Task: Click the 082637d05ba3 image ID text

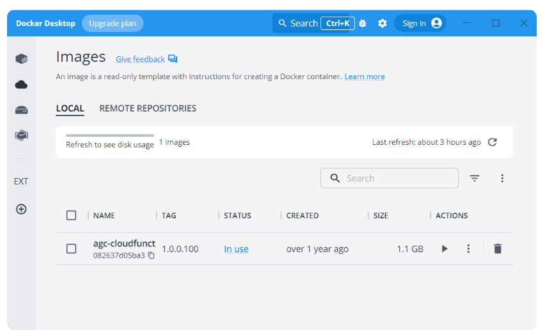Action: click(119, 255)
